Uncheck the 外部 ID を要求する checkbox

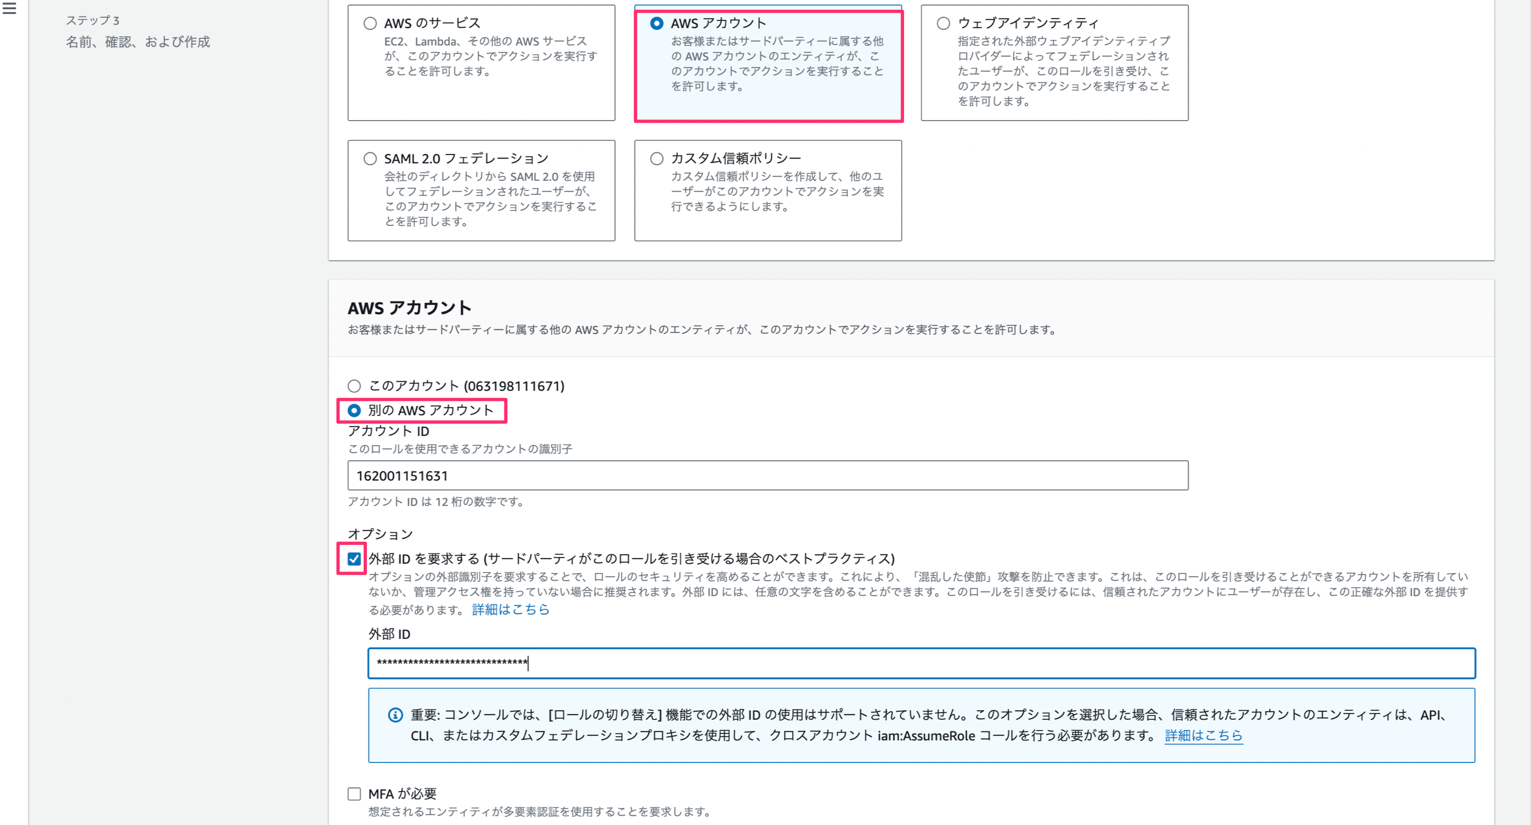click(x=354, y=559)
